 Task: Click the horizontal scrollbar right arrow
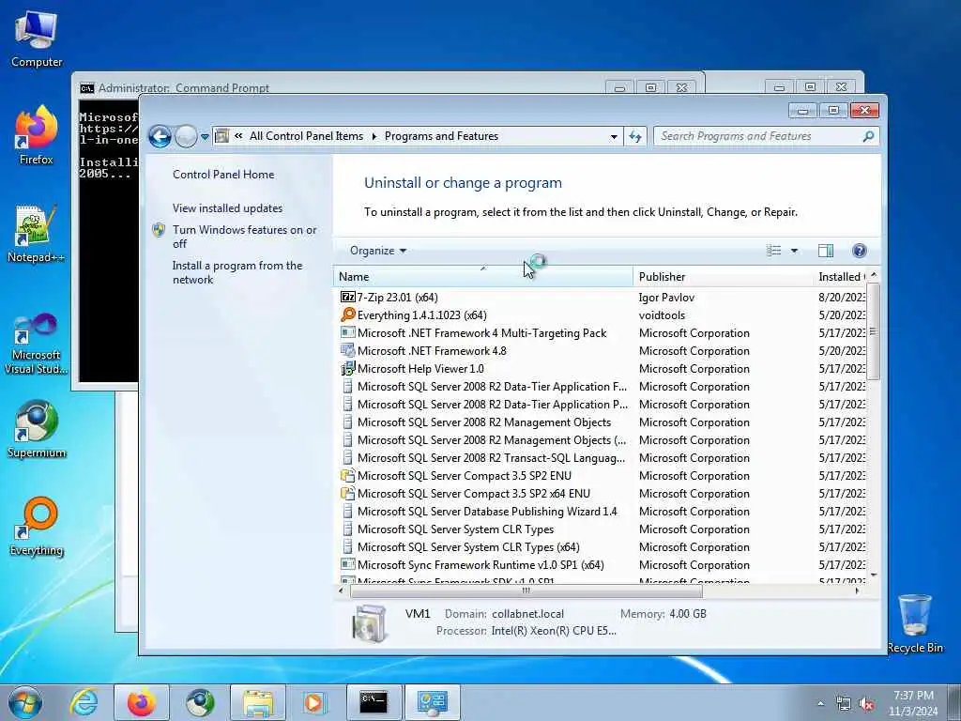(857, 591)
